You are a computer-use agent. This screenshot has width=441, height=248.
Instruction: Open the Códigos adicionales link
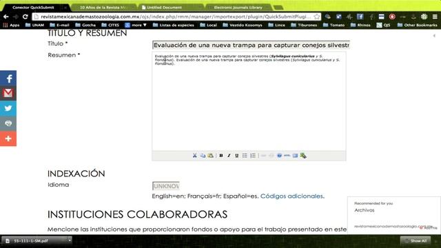pos(291,196)
